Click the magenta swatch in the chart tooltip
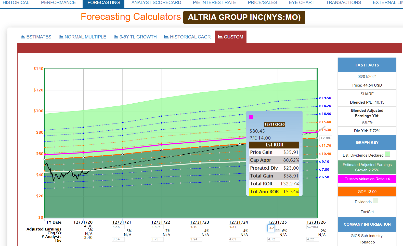 tap(251, 117)
